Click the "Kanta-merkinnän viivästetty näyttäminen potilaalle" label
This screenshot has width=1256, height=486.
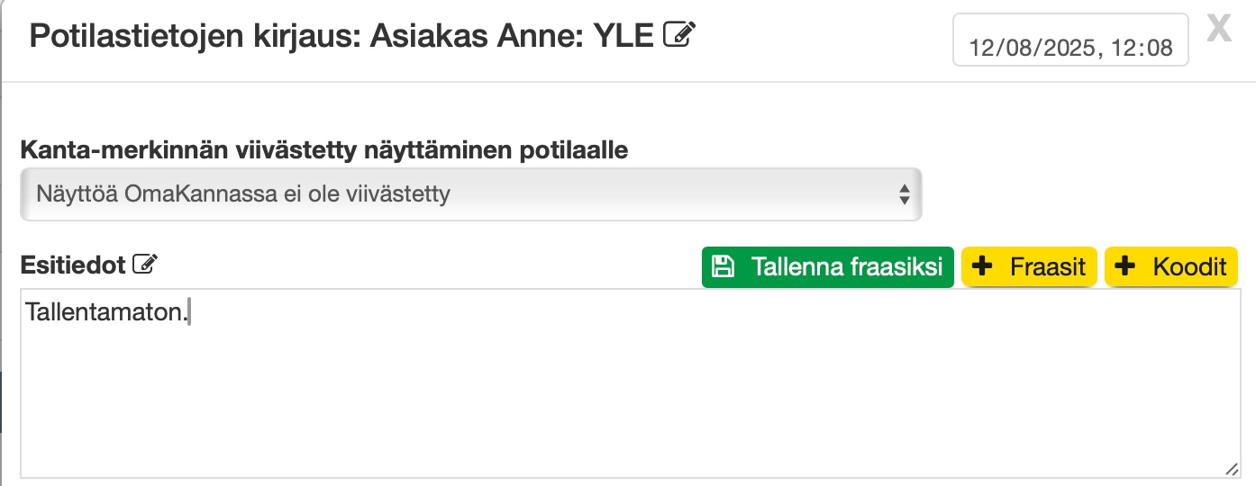click(324, 150)
